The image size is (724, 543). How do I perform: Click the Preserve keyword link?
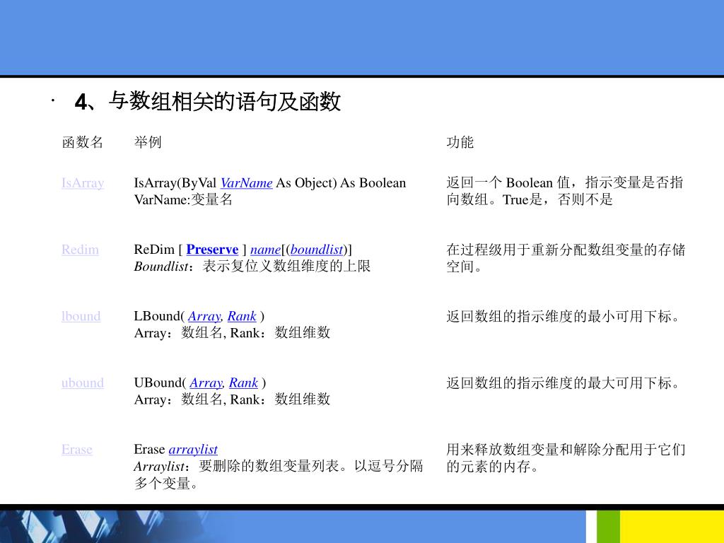pos(212,250)
